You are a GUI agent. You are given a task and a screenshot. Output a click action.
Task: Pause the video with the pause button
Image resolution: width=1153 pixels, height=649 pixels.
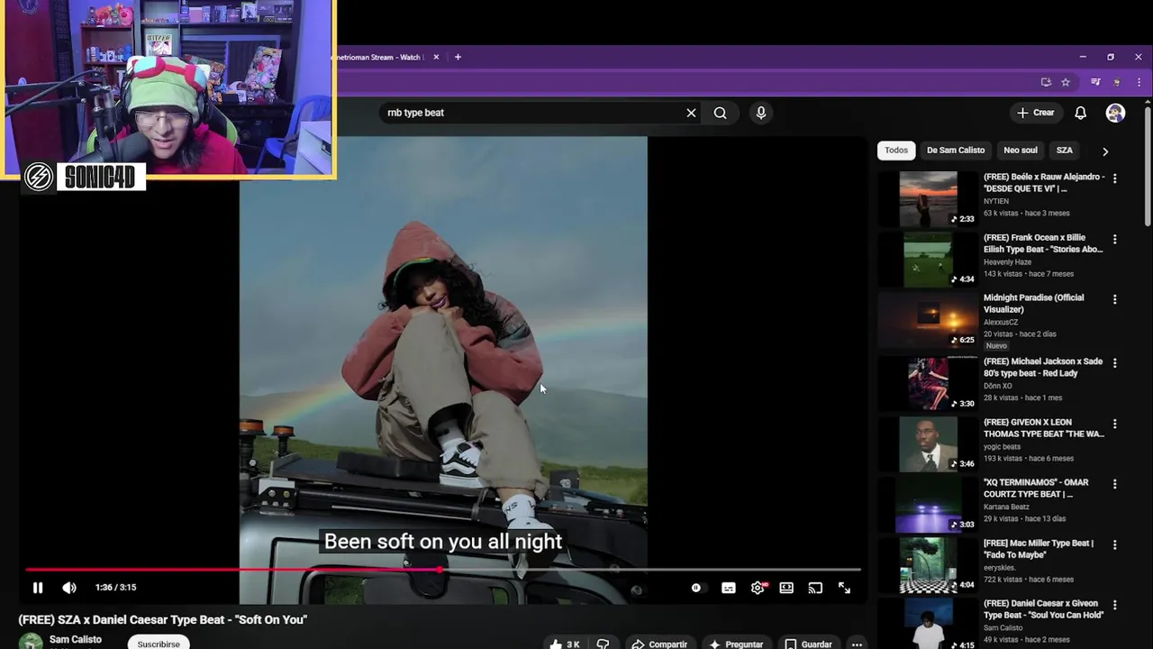click(x=38, y=588)
